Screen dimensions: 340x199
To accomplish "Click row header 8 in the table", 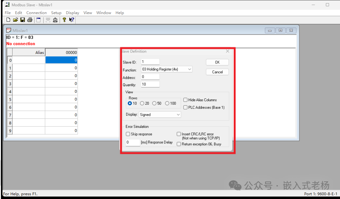I will 10,123.
